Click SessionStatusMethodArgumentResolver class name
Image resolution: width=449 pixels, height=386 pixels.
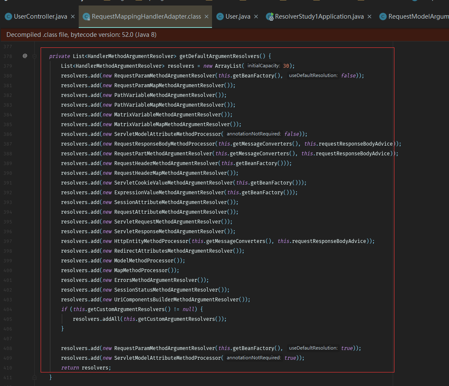click(166, 290)
